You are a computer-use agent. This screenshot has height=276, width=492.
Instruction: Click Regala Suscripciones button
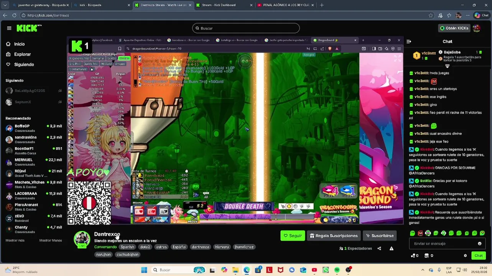pyautogui.click(x=334, y=236)
